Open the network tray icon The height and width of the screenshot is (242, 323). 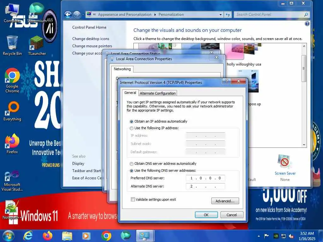pyautogui.click(x=284, y=236)
